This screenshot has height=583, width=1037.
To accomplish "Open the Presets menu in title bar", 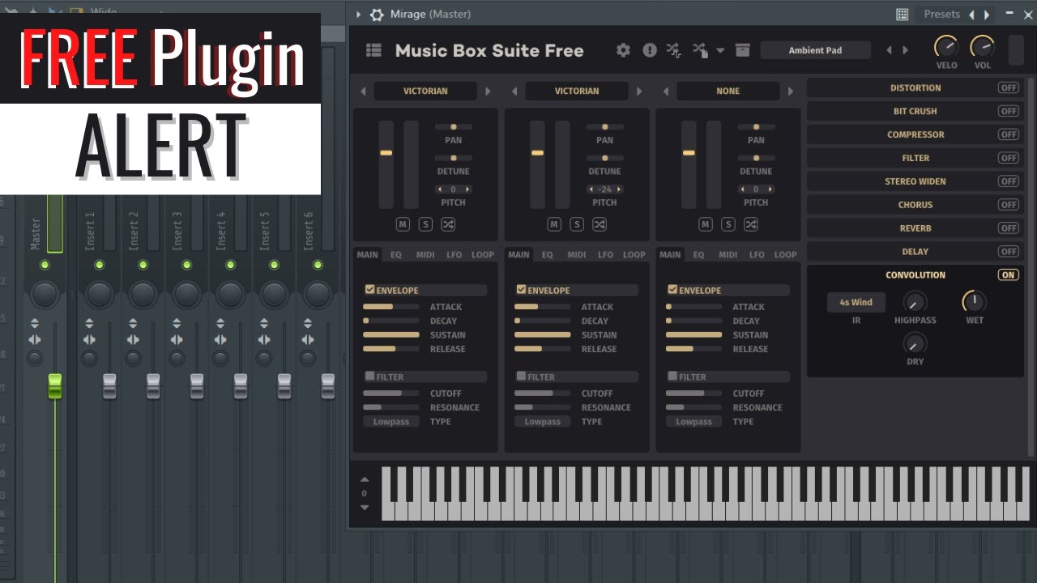I will [941, 15].
